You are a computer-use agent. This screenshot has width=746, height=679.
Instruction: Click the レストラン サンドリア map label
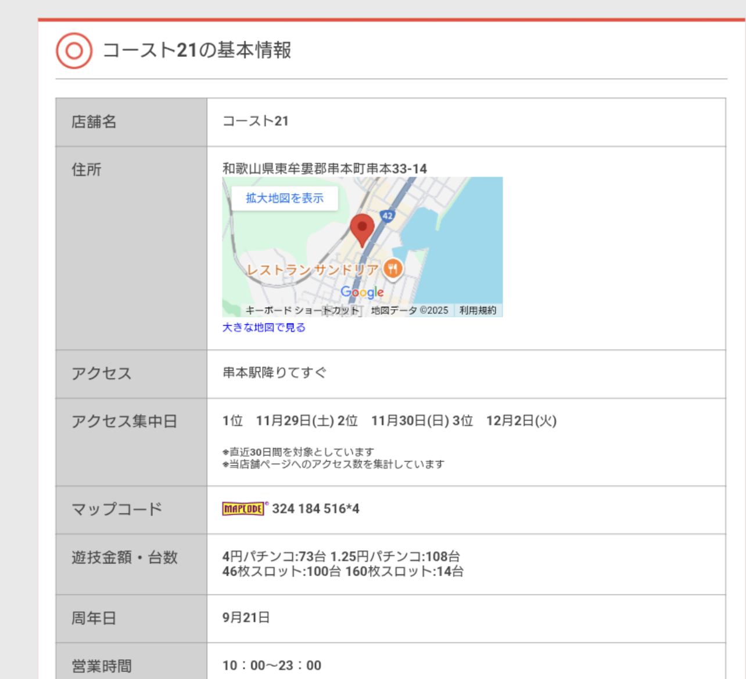point(313,270)
